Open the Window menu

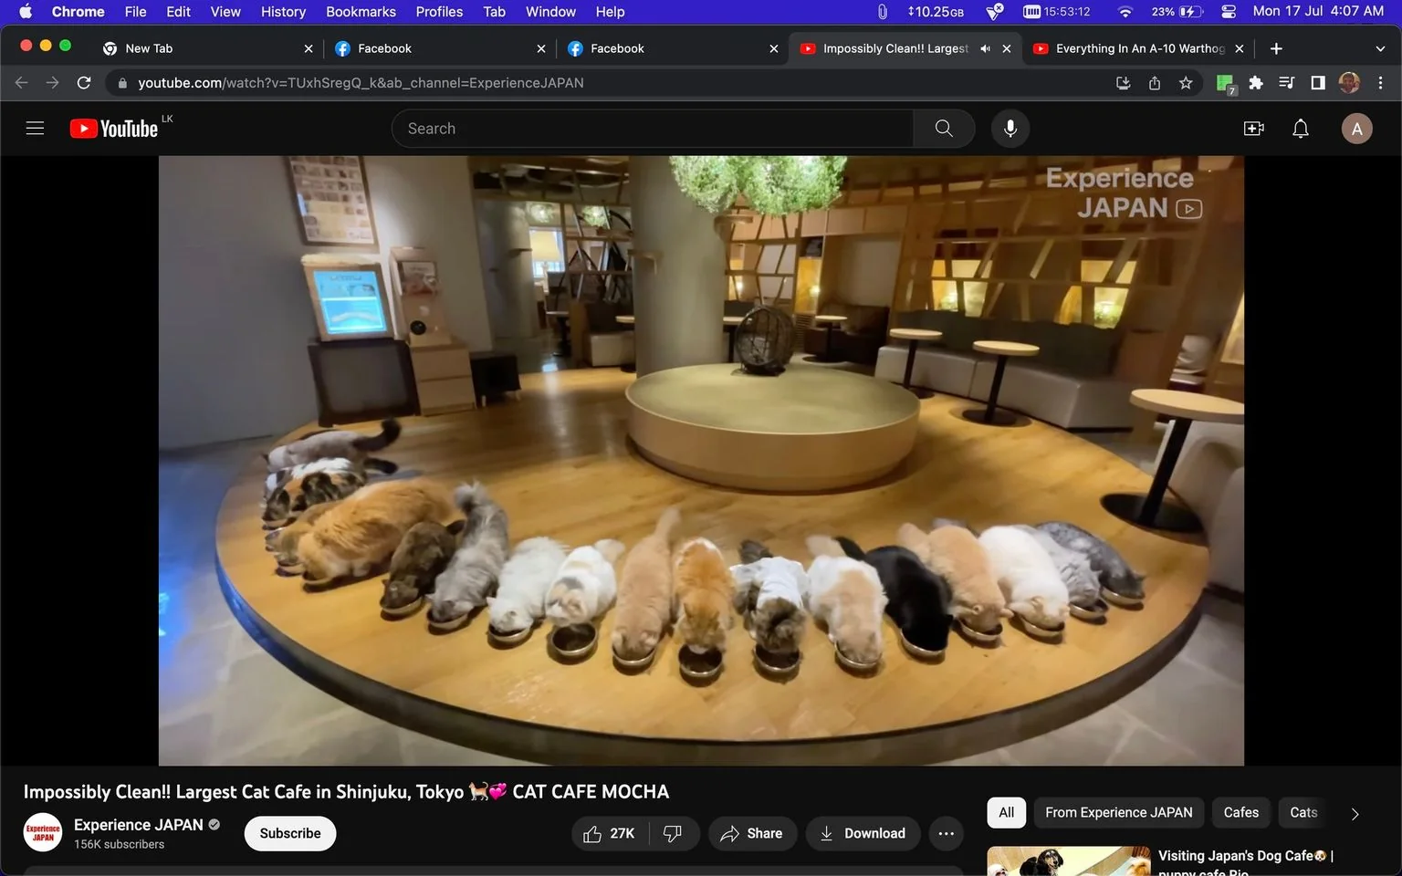(550, 12)
